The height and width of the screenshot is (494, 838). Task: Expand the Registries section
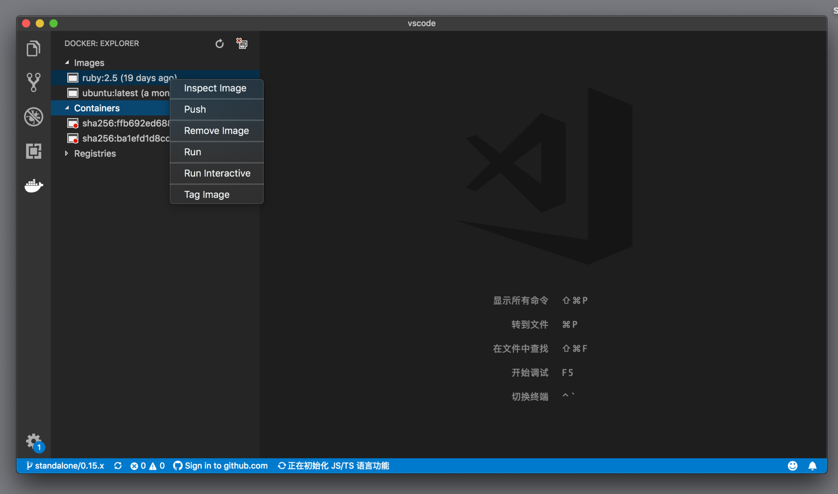(x=67, y=154)
